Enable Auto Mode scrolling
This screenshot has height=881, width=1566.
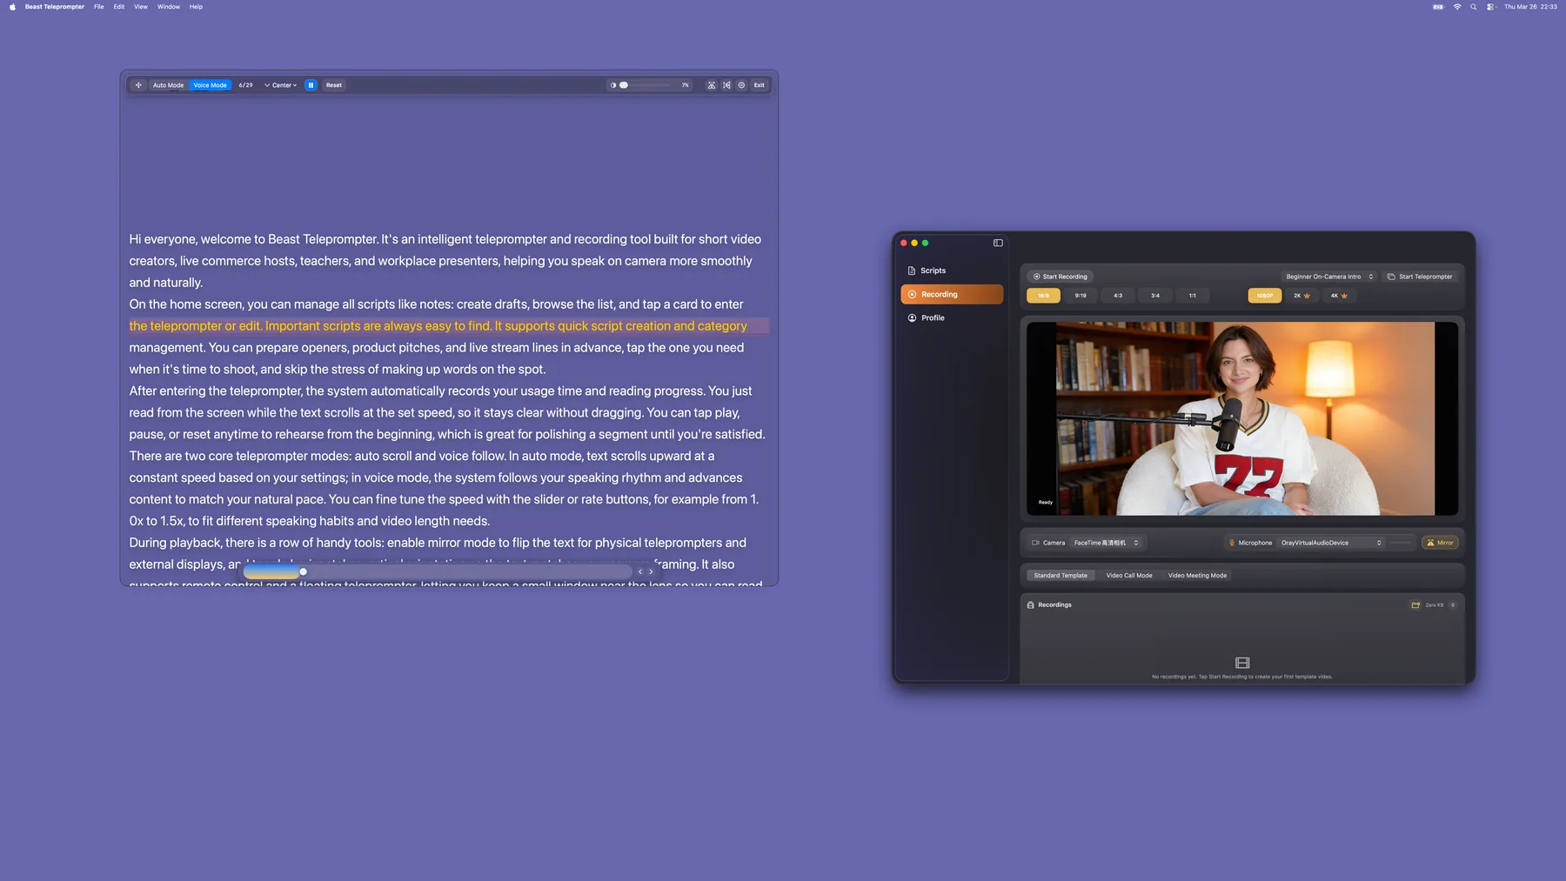click(x=168, y=85)
